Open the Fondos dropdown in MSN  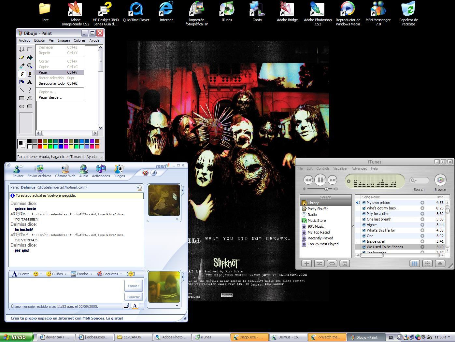point(91,274)
